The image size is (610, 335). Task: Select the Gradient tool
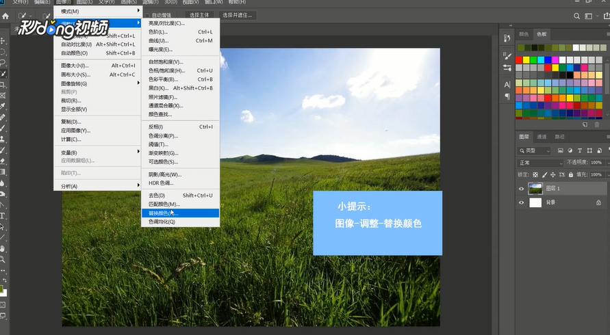pos(3,172)
